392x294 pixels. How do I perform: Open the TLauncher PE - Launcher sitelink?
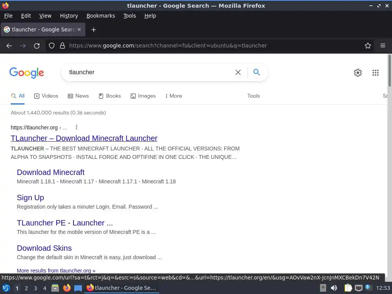[65, 223]
